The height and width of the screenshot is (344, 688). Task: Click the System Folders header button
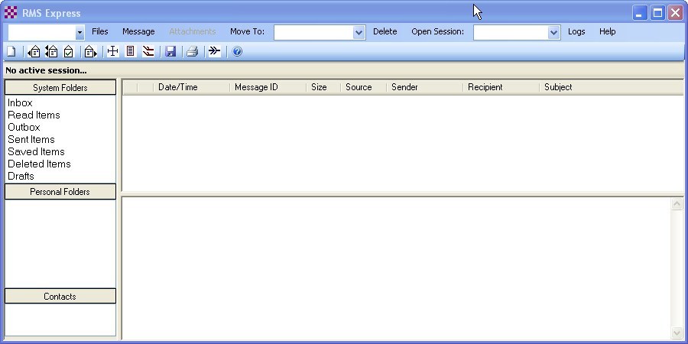pos(60,87)
